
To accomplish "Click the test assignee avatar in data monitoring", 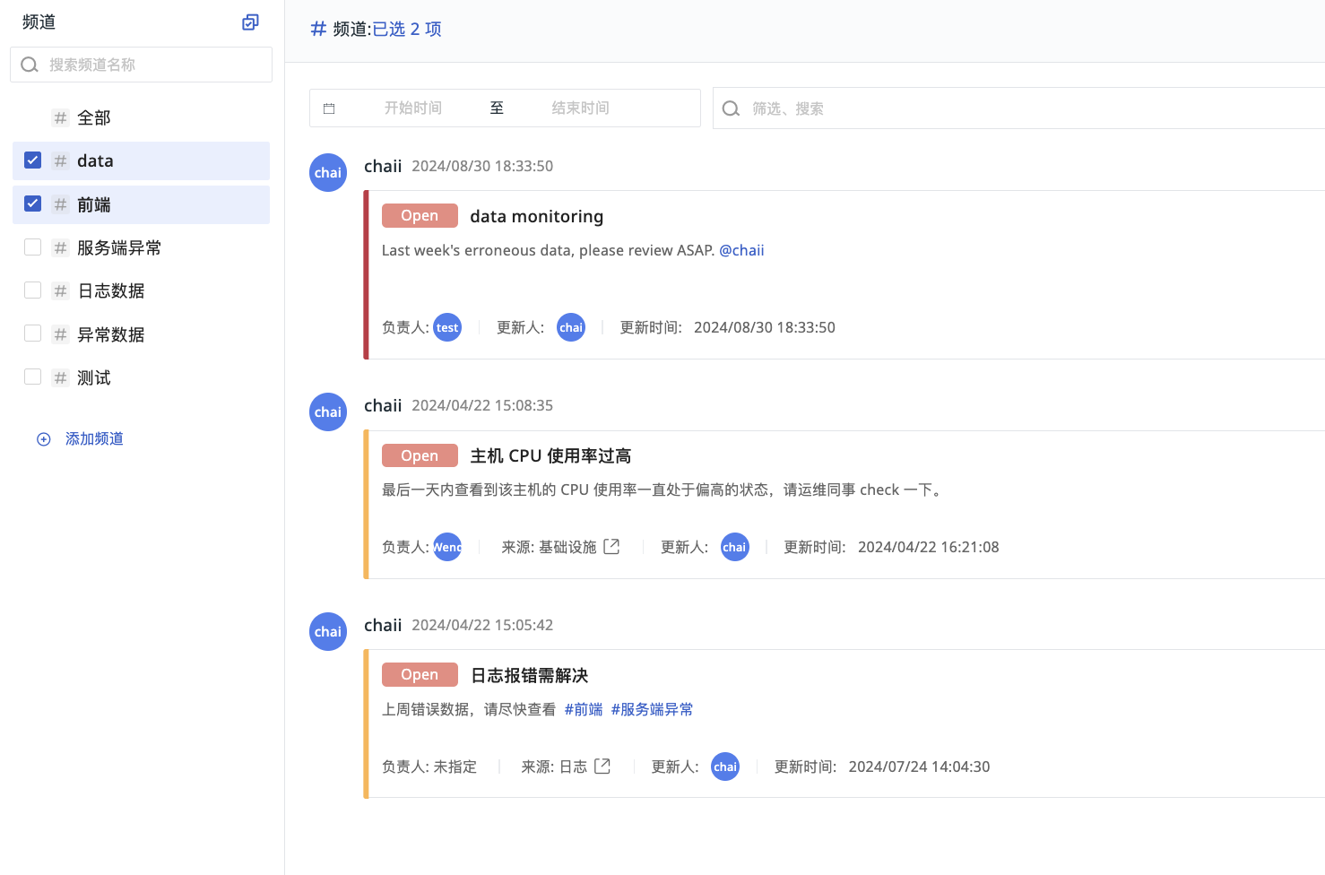I will (447, 327).
